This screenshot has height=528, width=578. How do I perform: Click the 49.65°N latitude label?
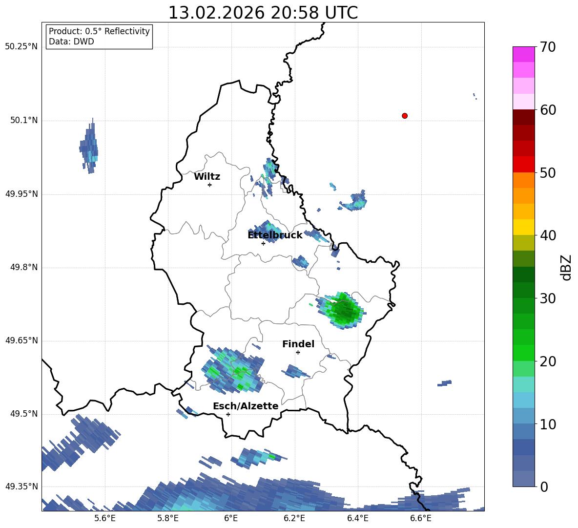coord(21,340)
